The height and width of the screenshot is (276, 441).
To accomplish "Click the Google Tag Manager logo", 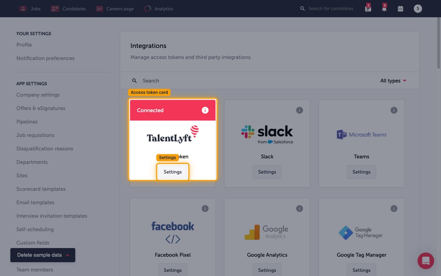I will click(361, 233).
